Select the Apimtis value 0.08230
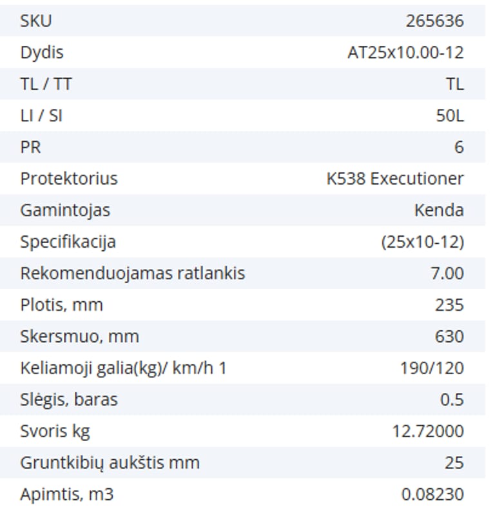Screen dimensions: 495x516 point(432,495)
